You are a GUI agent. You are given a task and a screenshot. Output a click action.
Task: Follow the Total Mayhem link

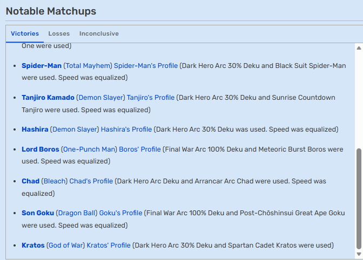pos(88,66)
